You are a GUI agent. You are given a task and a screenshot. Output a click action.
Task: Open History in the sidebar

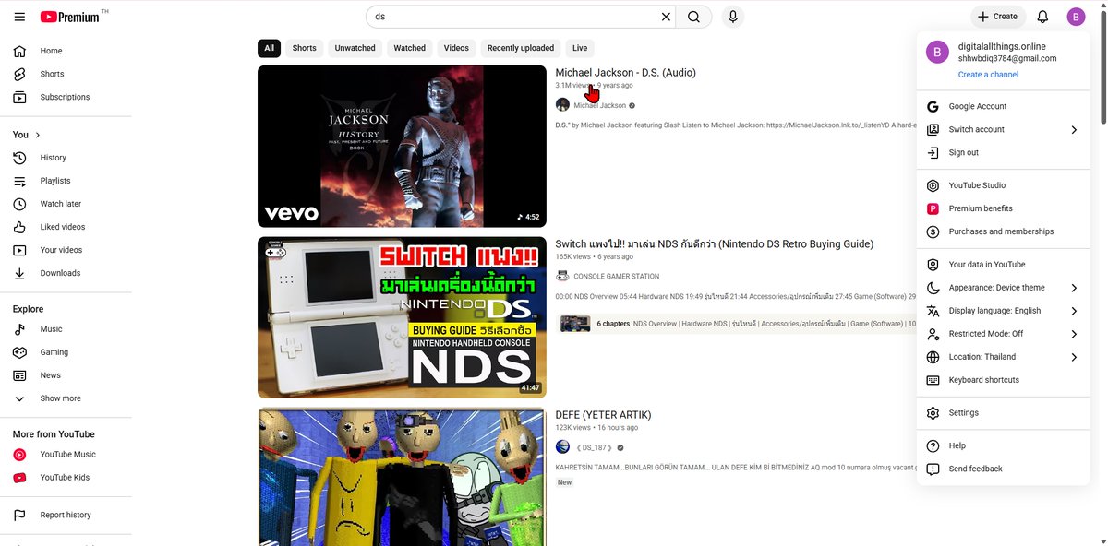pyautogui.click(x=65, y=158)
